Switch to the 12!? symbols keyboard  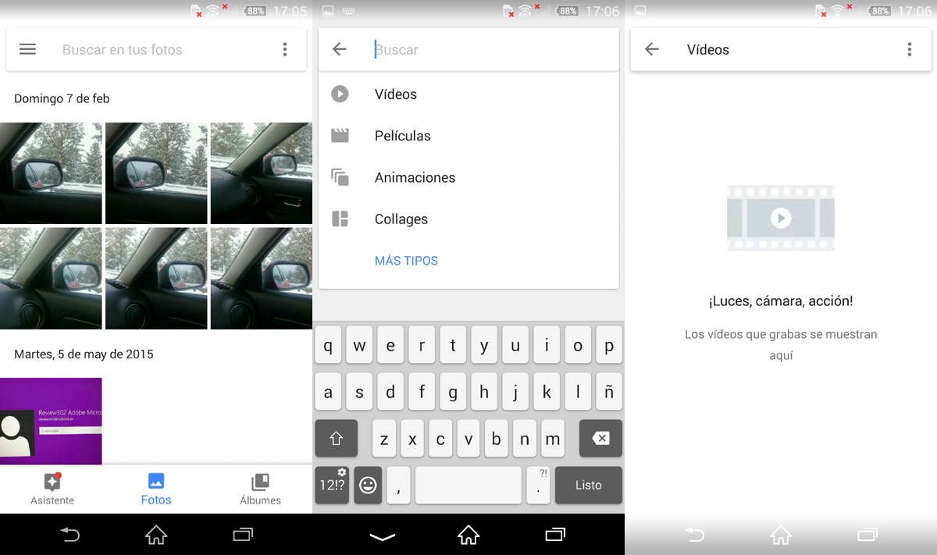pos(331,485)
